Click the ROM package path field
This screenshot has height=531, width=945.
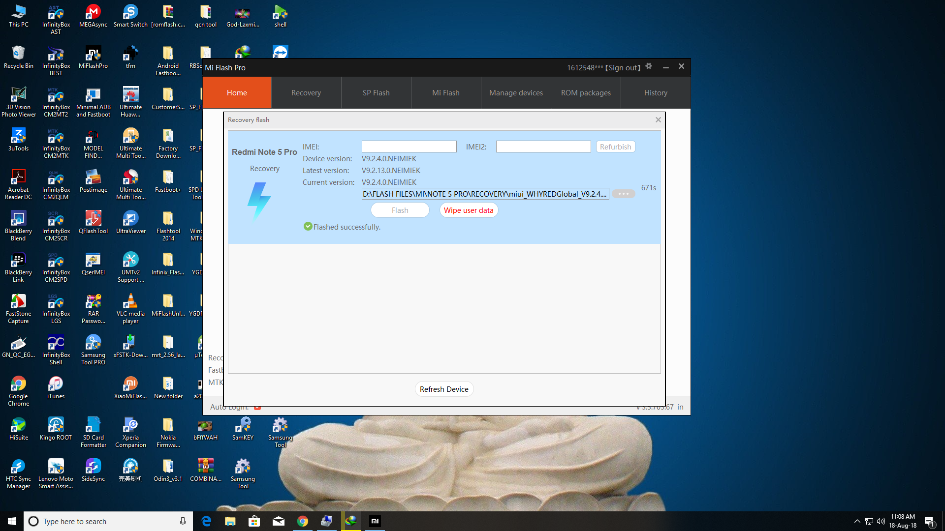tap(485, 194)
